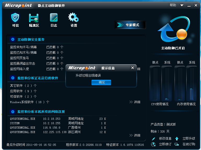Screen dimensions: 201x150
Task: Click the system memory usage bar
Action: point(192,83)
